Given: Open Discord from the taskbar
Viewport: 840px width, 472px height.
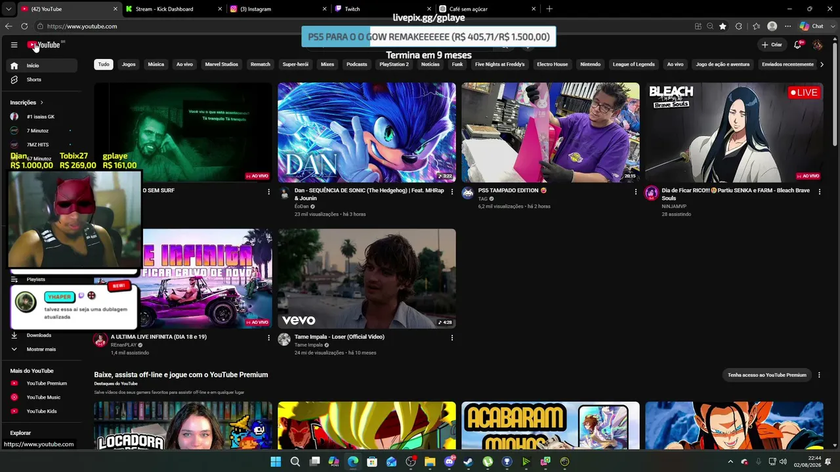Looking at the screenshot, I should tap(450, 462).
